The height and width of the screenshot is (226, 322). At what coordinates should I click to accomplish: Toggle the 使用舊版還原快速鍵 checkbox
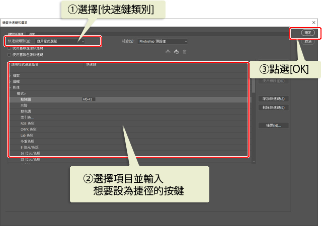click(x=9, y=48)
